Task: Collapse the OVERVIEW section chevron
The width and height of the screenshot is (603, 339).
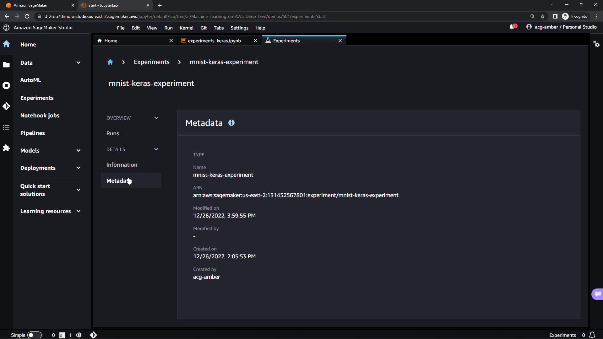Action: point(156,118)
